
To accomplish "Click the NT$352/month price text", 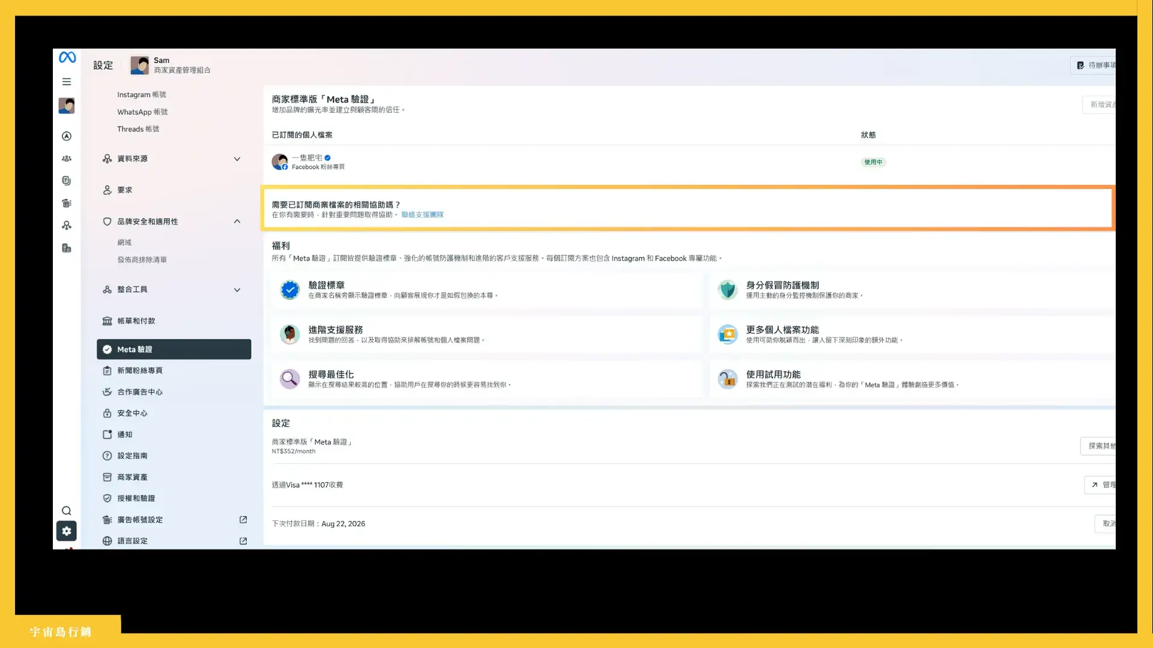I will (294, 451).
